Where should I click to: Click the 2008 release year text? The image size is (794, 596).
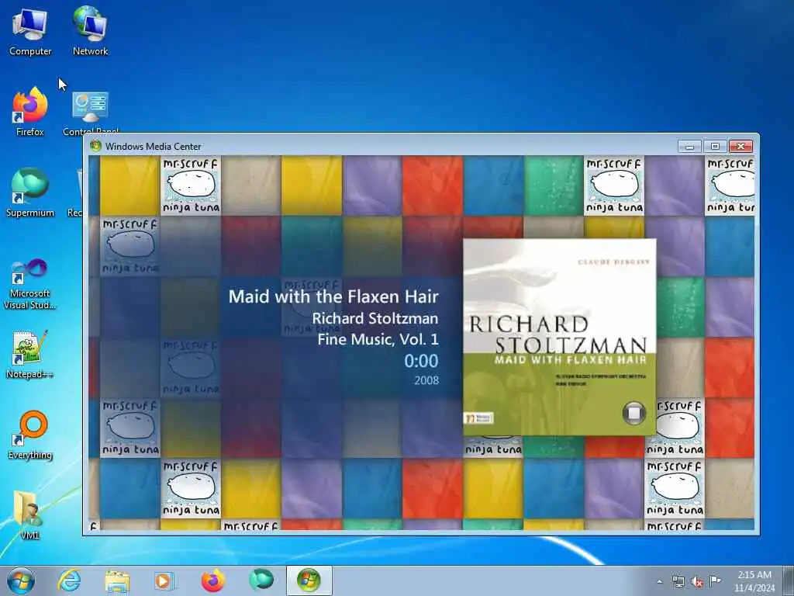point(426,380)
